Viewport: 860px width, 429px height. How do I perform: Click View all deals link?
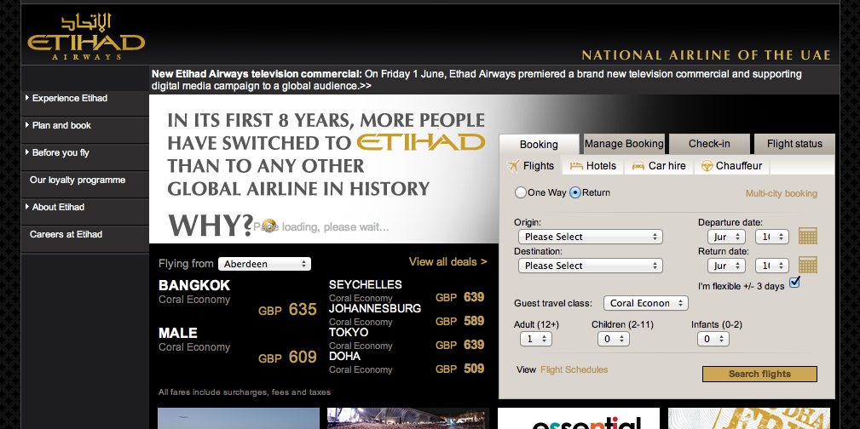tap(447, 262)
